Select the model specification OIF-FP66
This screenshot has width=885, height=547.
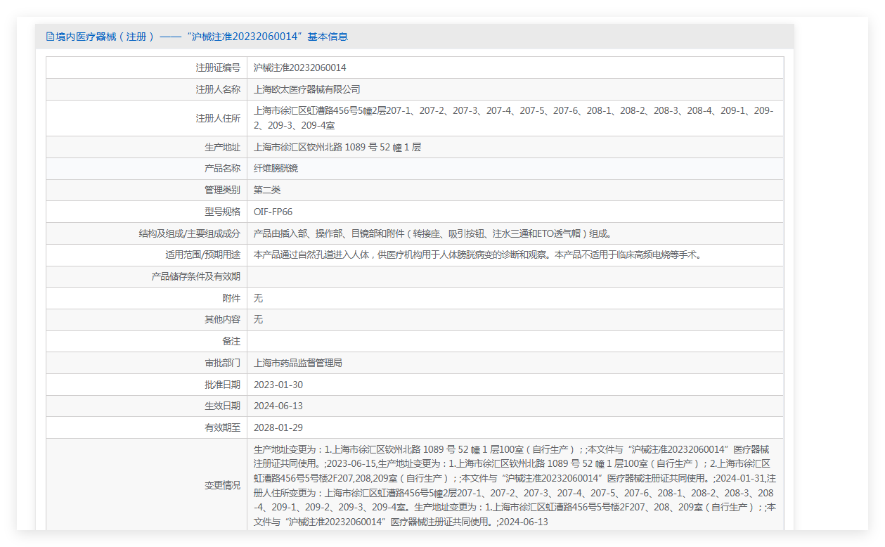(273, 212)
